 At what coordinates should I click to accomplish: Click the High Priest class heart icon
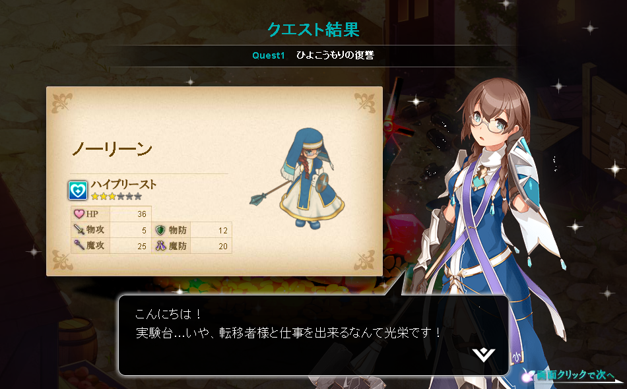[78, 190]
